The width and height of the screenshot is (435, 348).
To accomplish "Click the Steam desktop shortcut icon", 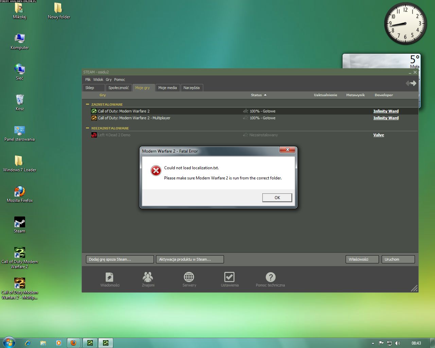I will click(19, 223).
